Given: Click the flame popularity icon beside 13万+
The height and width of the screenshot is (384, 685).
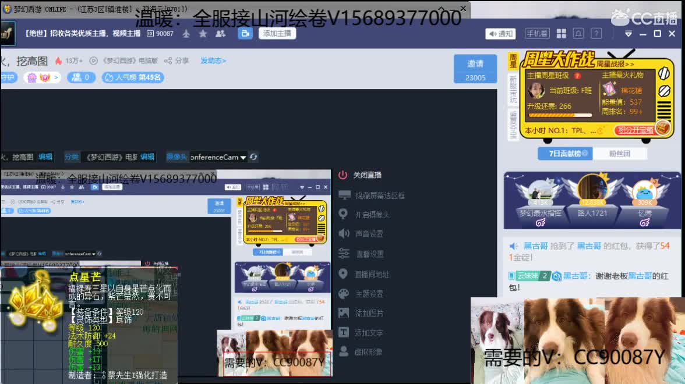Looking at the screenshot, I should pos(58,61).
